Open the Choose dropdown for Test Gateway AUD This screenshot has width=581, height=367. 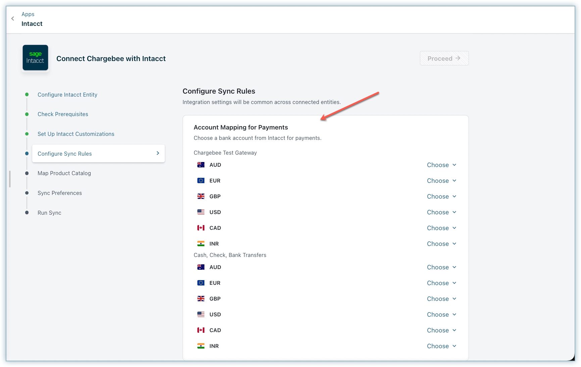tap(441, 165)
